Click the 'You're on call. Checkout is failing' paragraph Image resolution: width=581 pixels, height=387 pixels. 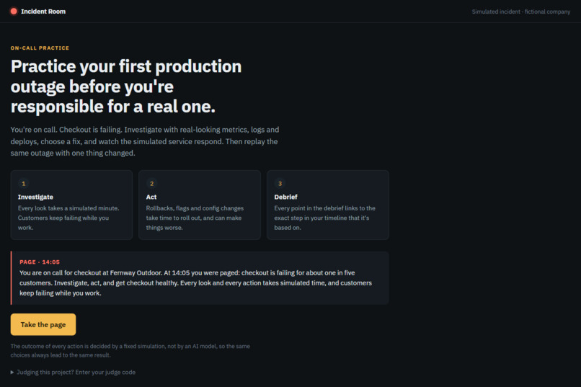(x=145, y=141)
